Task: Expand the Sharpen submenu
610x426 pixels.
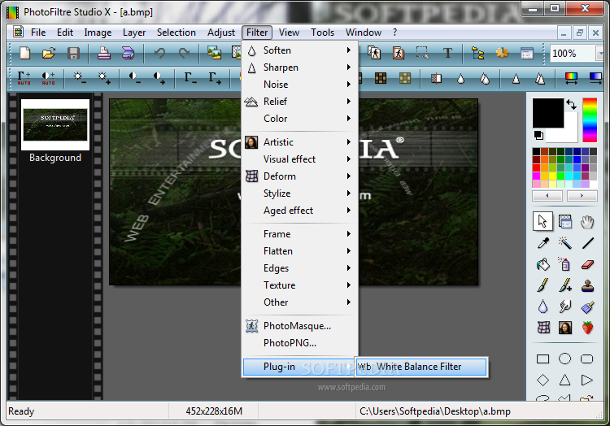Action: pyautogui.click(x=300, y=67)
